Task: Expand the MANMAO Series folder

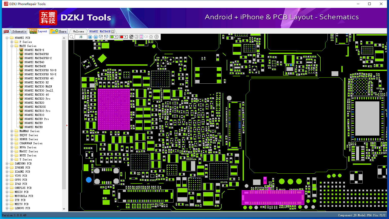Action: click(x=12, y=131)
